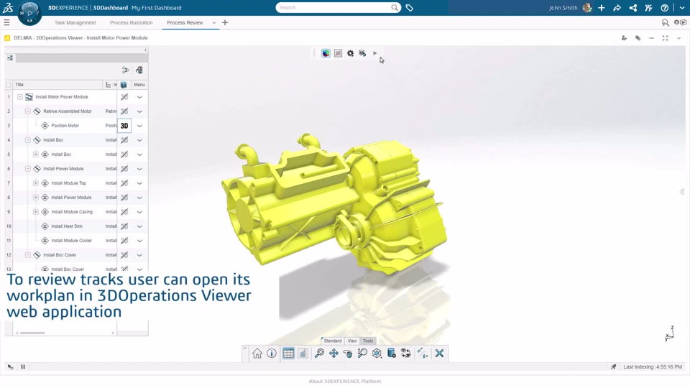
Task: Tick the select-all checkbox in table header
Action: click(9, 85)
